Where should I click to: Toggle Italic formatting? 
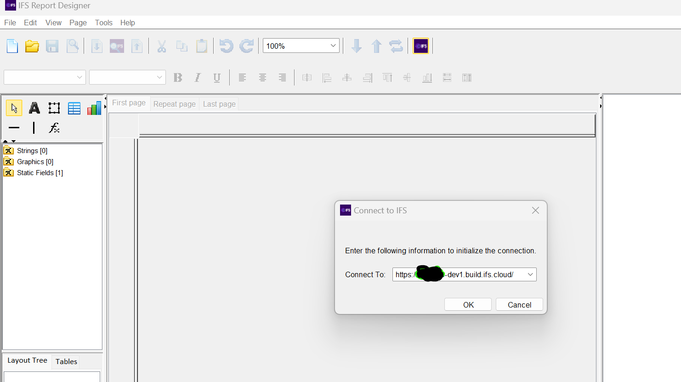198,78
